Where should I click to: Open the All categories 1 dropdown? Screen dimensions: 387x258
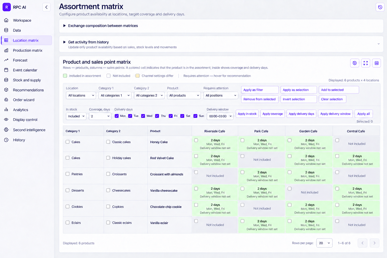pos(115,95)
